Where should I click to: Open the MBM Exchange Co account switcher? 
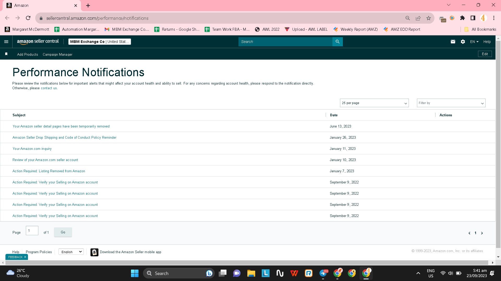(x=100, y=42)
